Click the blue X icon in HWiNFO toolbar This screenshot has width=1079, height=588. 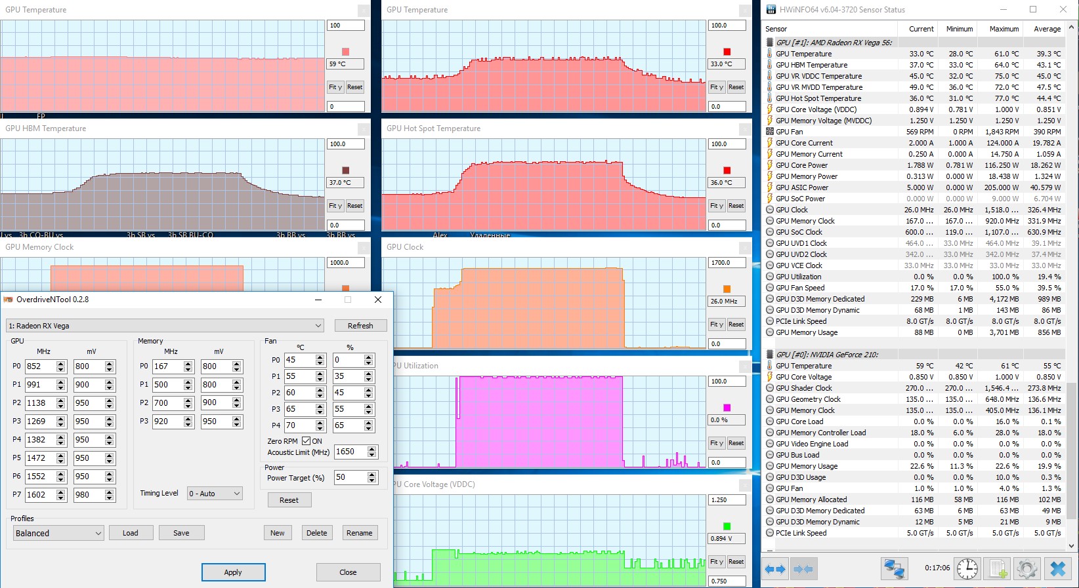coord(1058,568)
